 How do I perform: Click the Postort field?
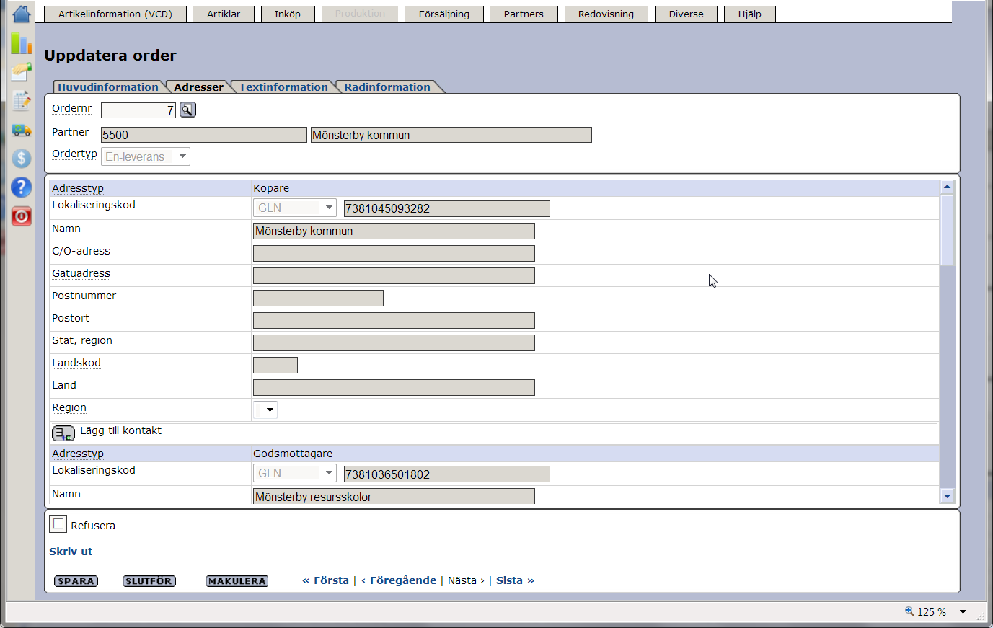394,320
